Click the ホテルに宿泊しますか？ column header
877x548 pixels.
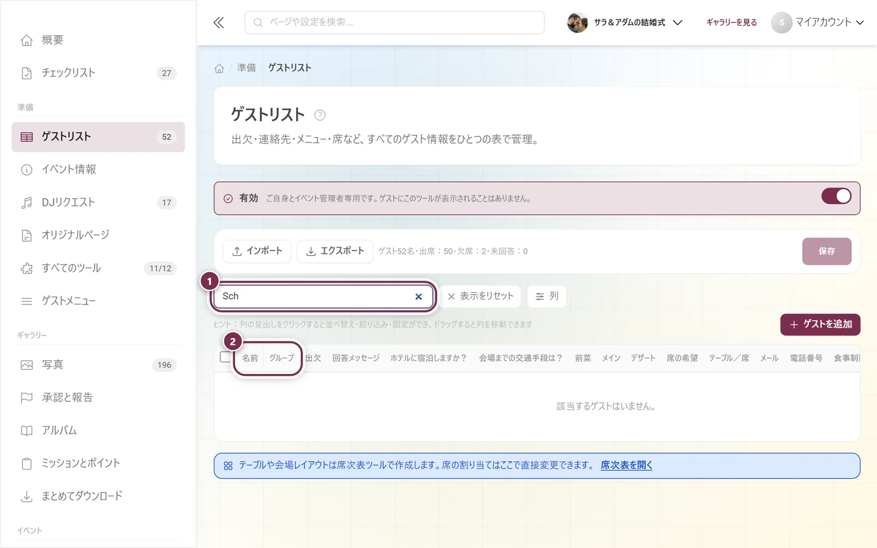pos(429,358)
